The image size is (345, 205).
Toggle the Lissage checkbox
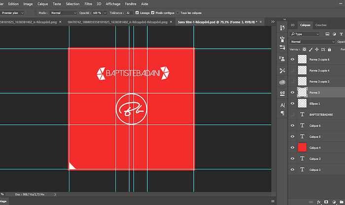tap(137, 13)
